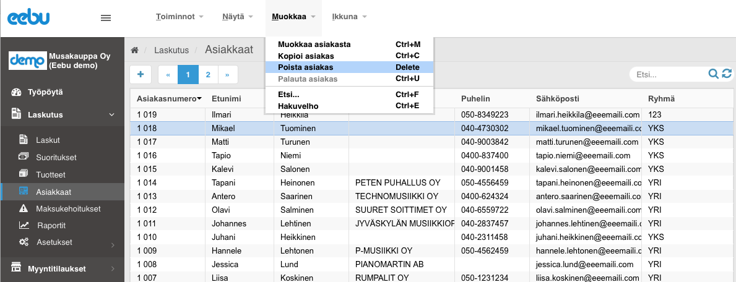The width and height of the screenshot is (736, 282).
Task: Click page 1 pagination button
Action: (x=188, y=75)
